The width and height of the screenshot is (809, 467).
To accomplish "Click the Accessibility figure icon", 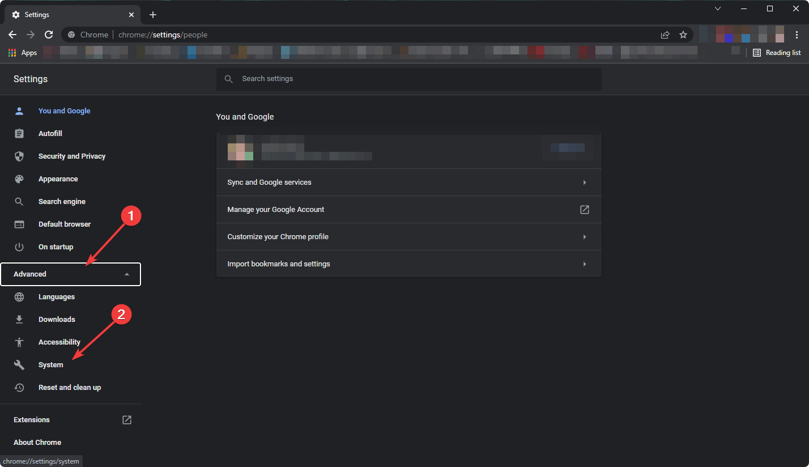I will click(x=19, y=342).
